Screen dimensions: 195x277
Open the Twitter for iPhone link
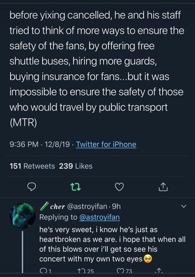click(106, 144)
